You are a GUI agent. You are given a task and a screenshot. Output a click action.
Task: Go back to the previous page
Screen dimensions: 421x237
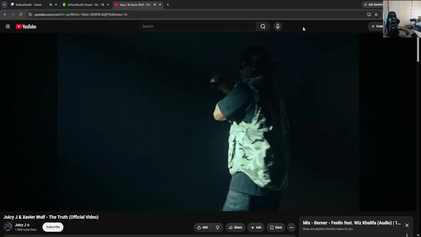(5, 14)
